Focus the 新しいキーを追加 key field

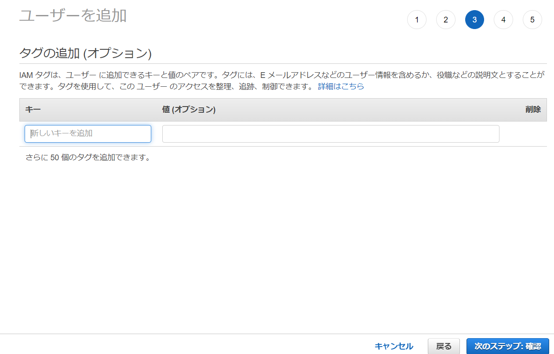[x=88, y=134]
